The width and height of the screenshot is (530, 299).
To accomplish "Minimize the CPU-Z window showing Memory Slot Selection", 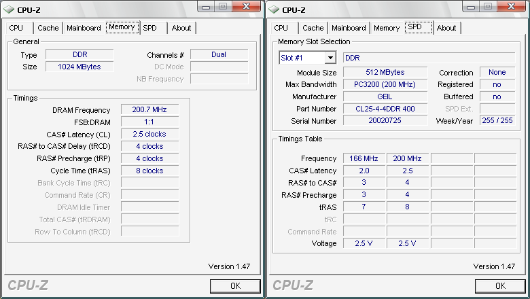I will 470,6.
